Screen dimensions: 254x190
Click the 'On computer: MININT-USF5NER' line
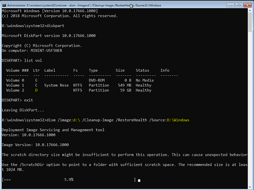[32, 50]
